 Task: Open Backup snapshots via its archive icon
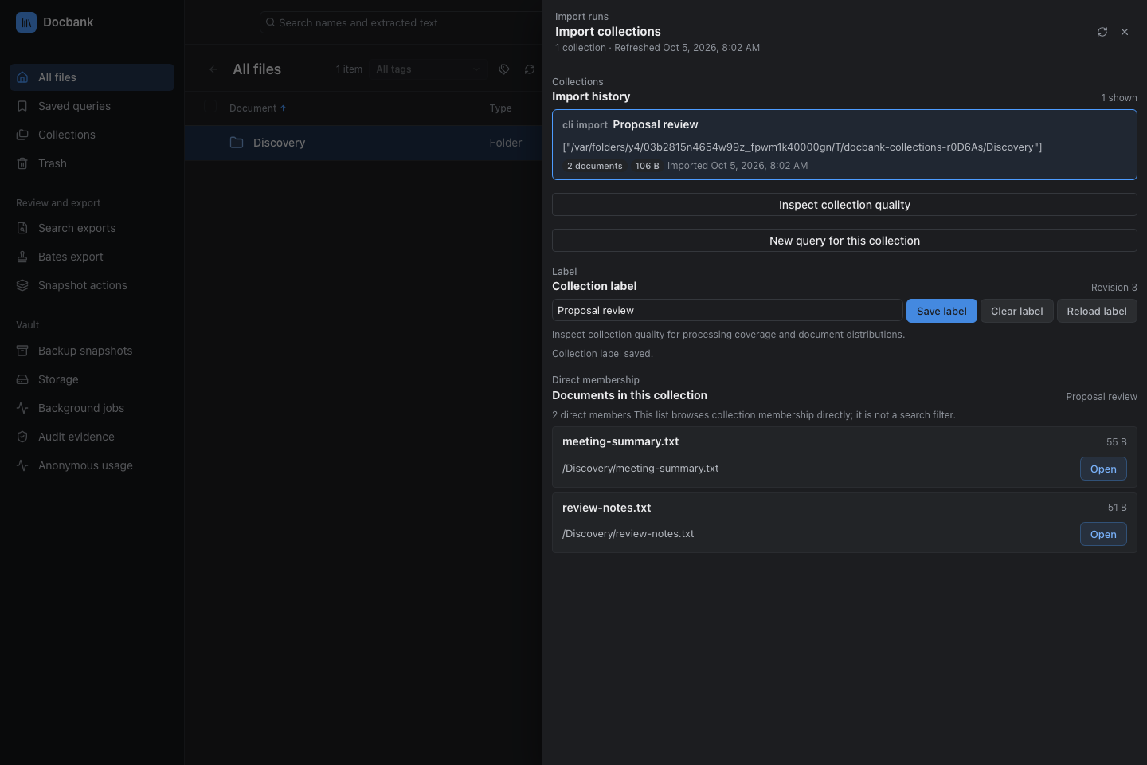tap(22, 351)
